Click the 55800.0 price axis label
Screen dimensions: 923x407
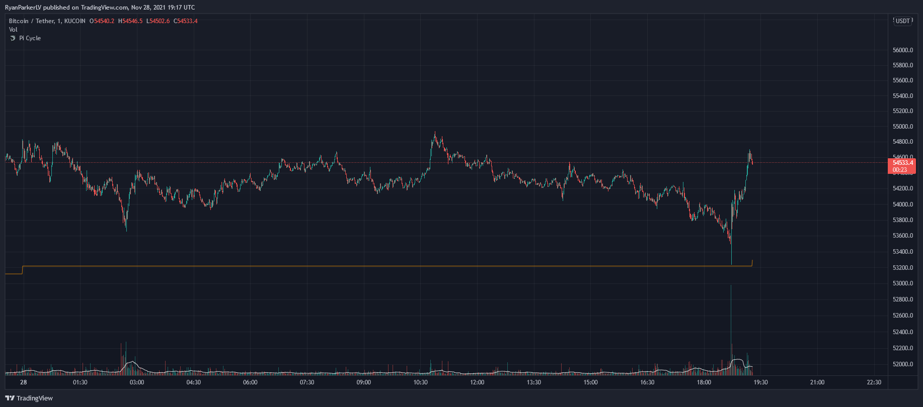coord(902,65)
